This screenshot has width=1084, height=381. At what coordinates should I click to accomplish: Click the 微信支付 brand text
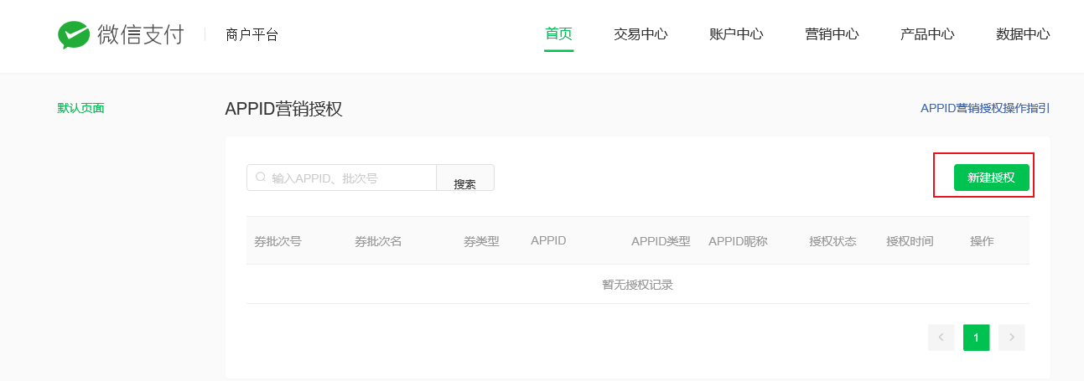click(140, 34)
